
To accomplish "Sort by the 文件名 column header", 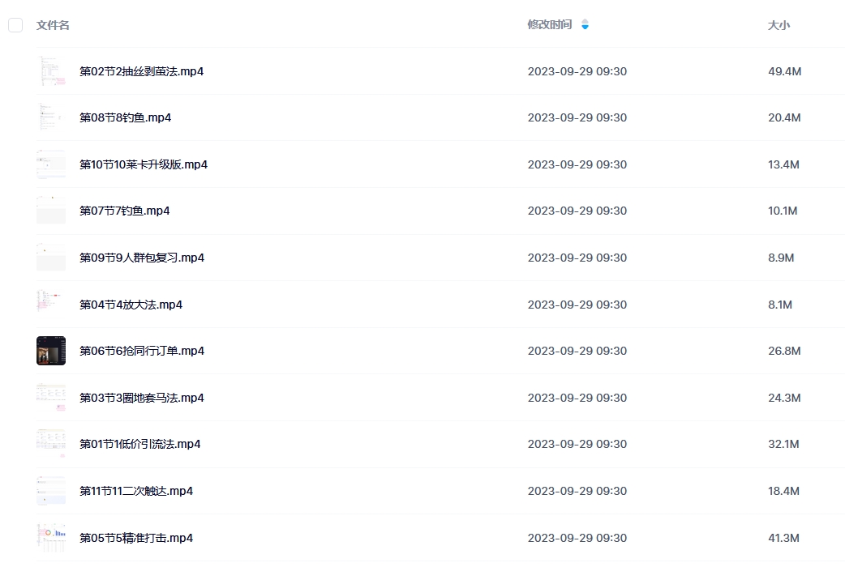I will [x=53, y=25].
